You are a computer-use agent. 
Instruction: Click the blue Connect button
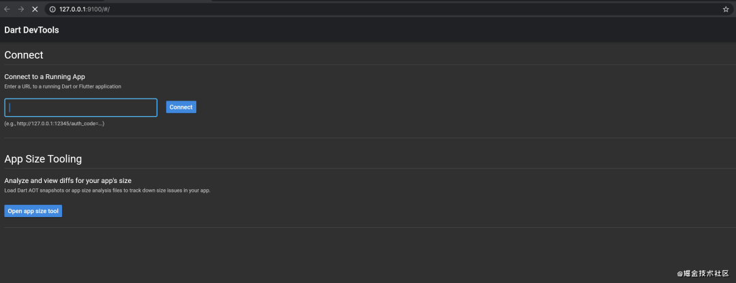181,107
